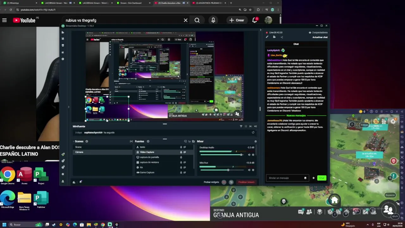Open File Explorer from taskbar

point(89,225)
